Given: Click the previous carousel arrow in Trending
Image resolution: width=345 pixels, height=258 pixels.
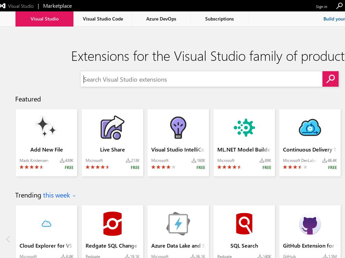Looking at the screenshot, I should click(8, 239).
